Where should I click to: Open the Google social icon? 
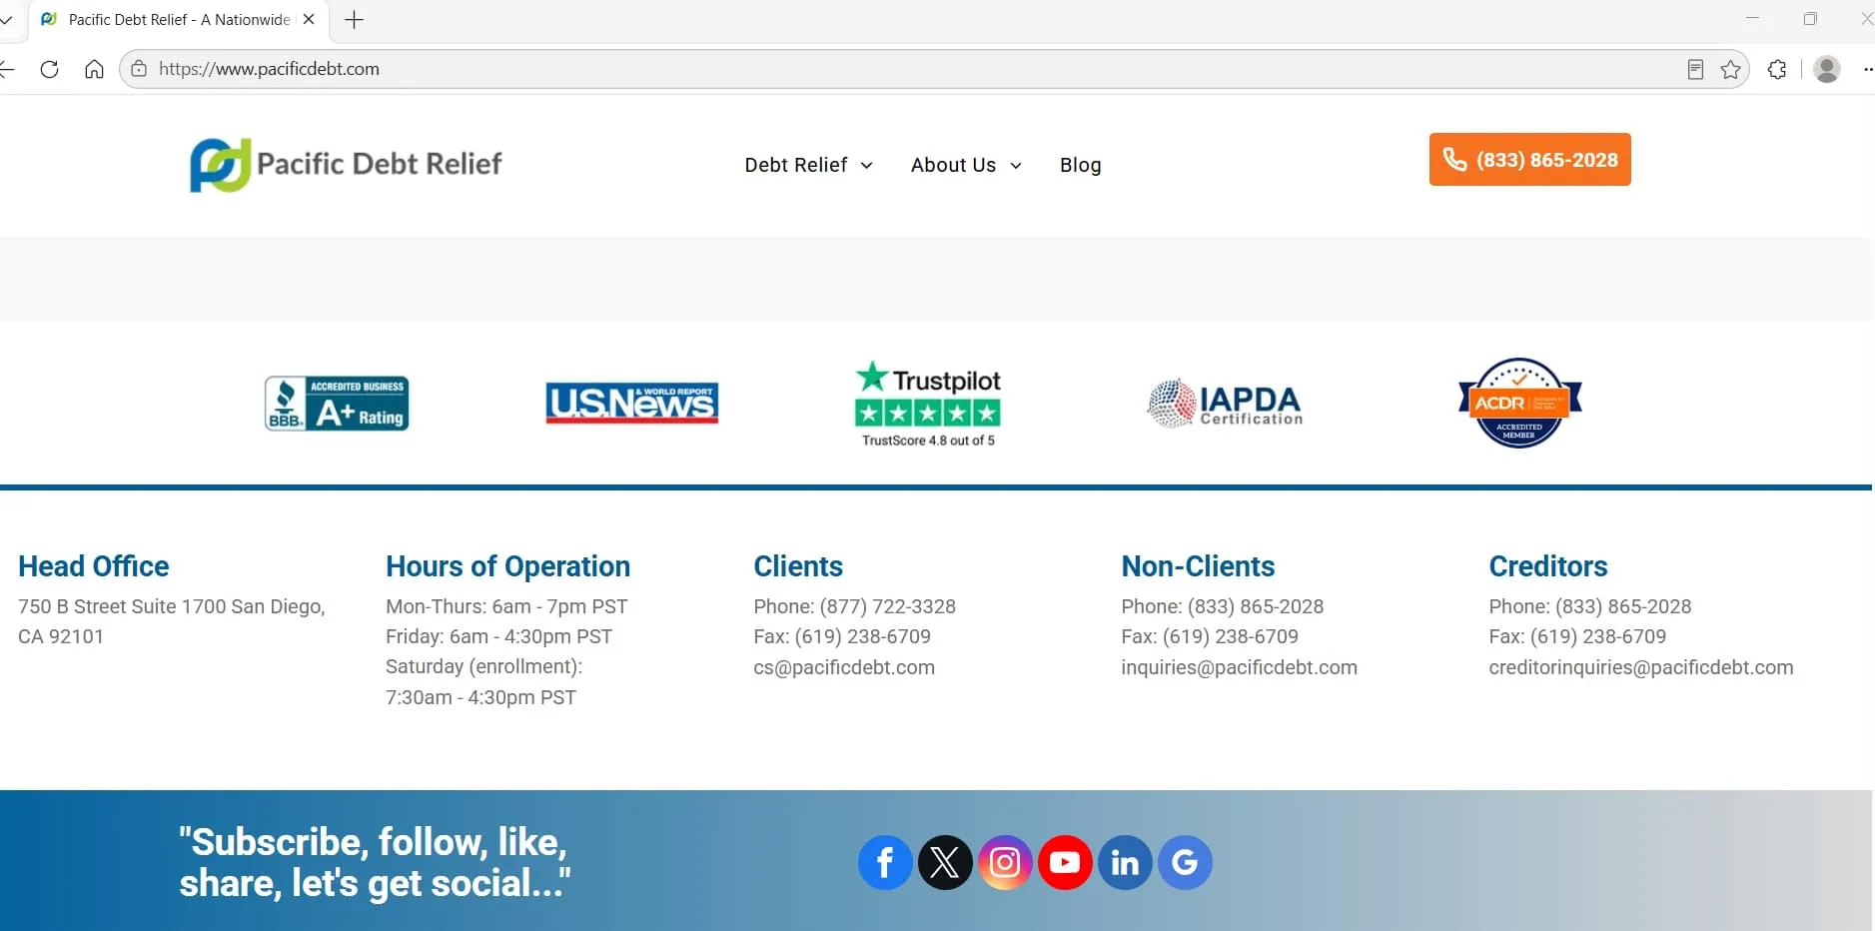pyautogui.click(x=1185, y=862)
